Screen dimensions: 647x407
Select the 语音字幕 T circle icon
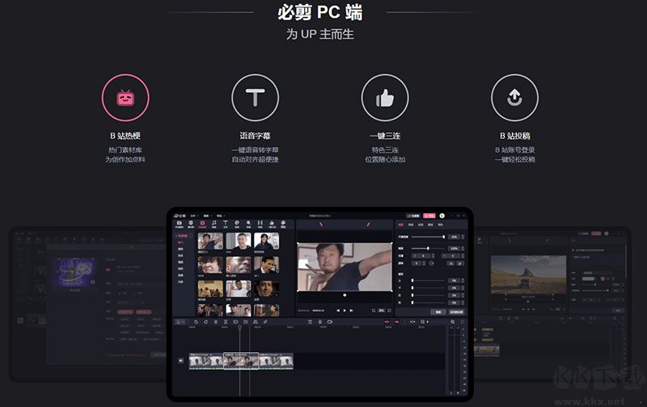pyautogui.click(x=255, y=98)
